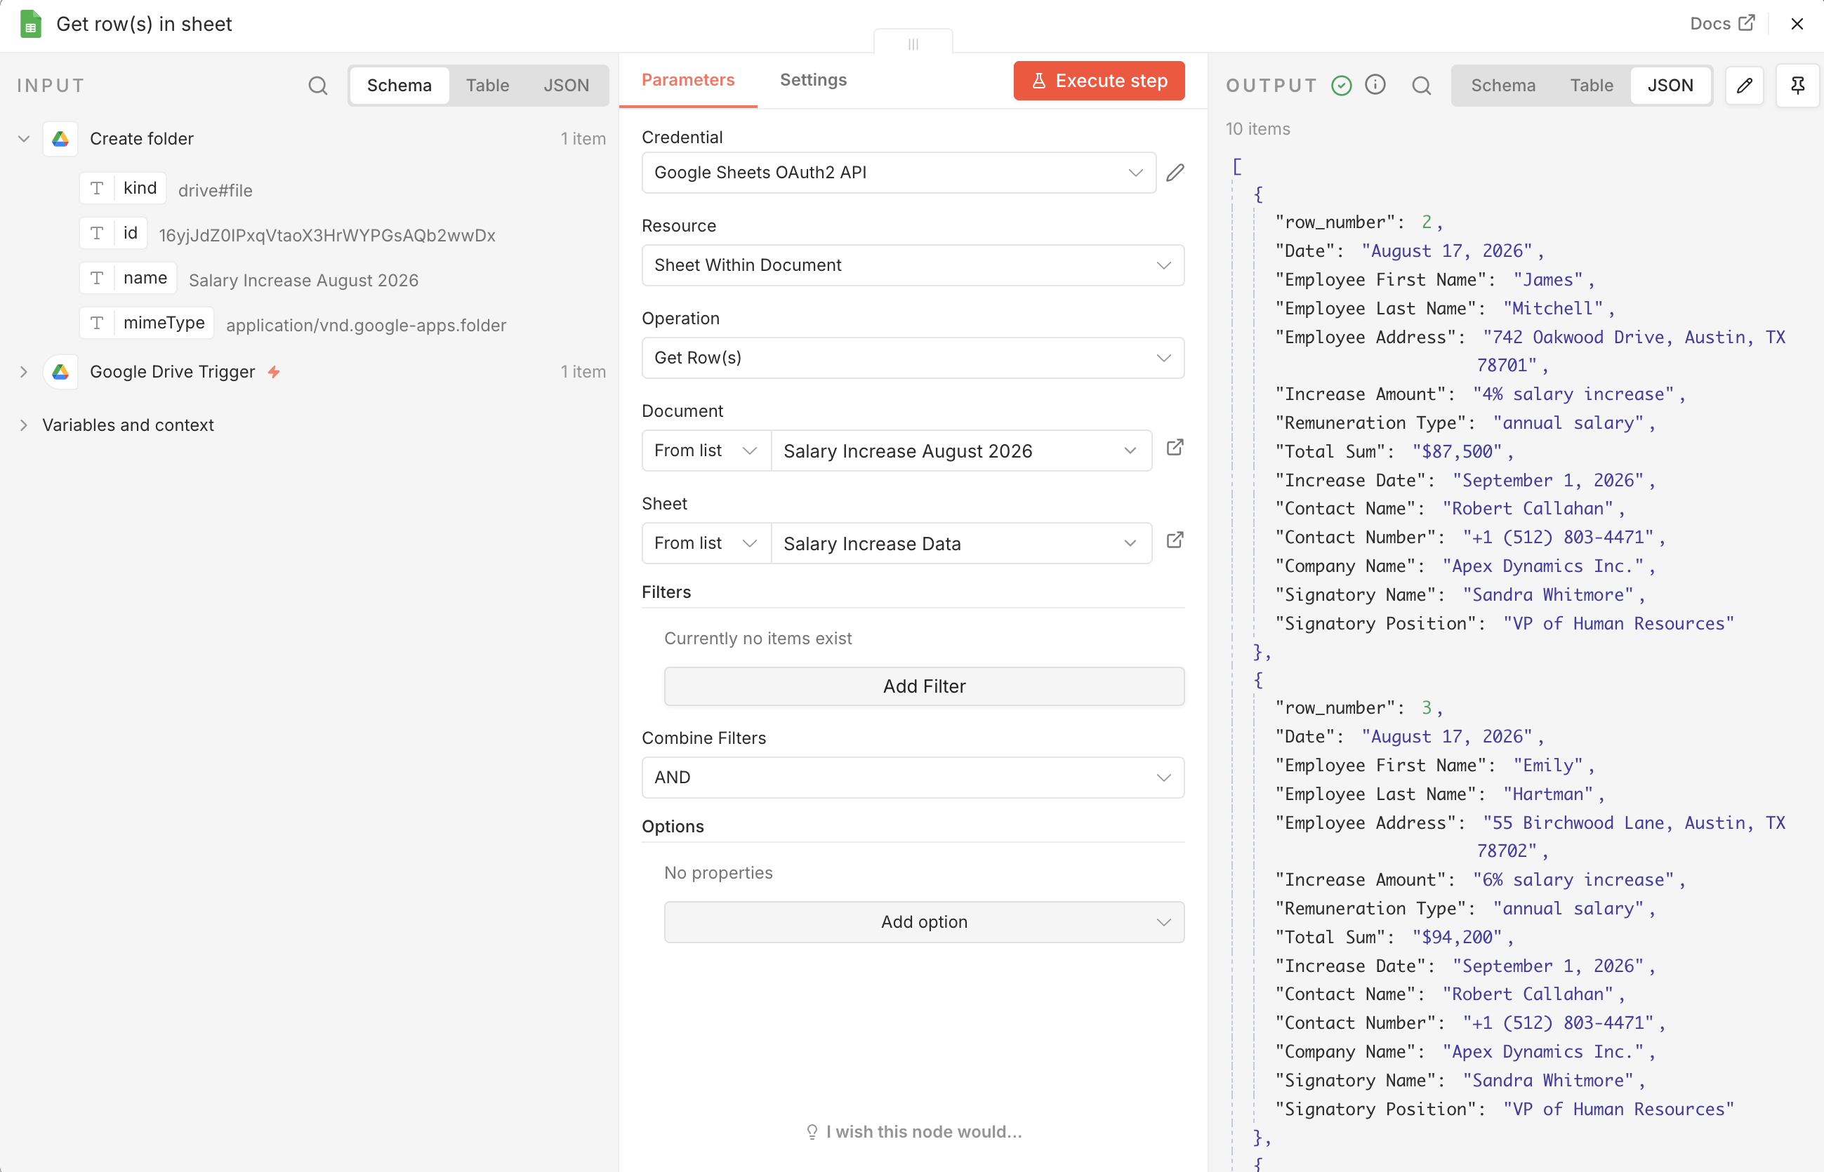
Task: Click the output info icon
Action: pyautogui.click(x=1375, y=84)
